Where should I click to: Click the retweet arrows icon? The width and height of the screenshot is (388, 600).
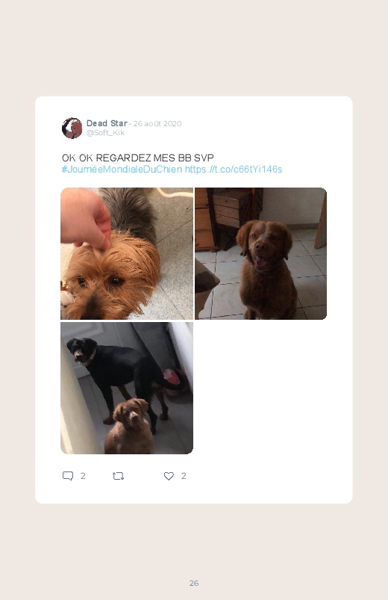118,476
